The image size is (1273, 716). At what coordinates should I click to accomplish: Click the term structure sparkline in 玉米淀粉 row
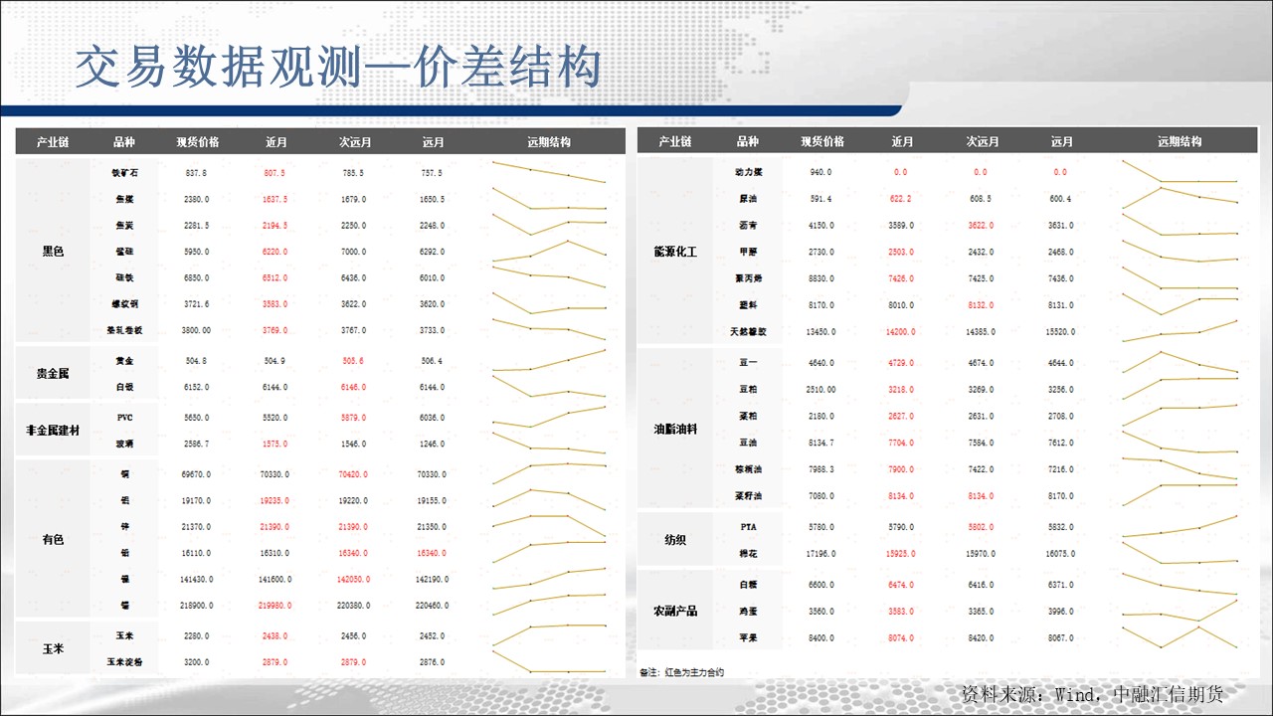click(549, 662)
